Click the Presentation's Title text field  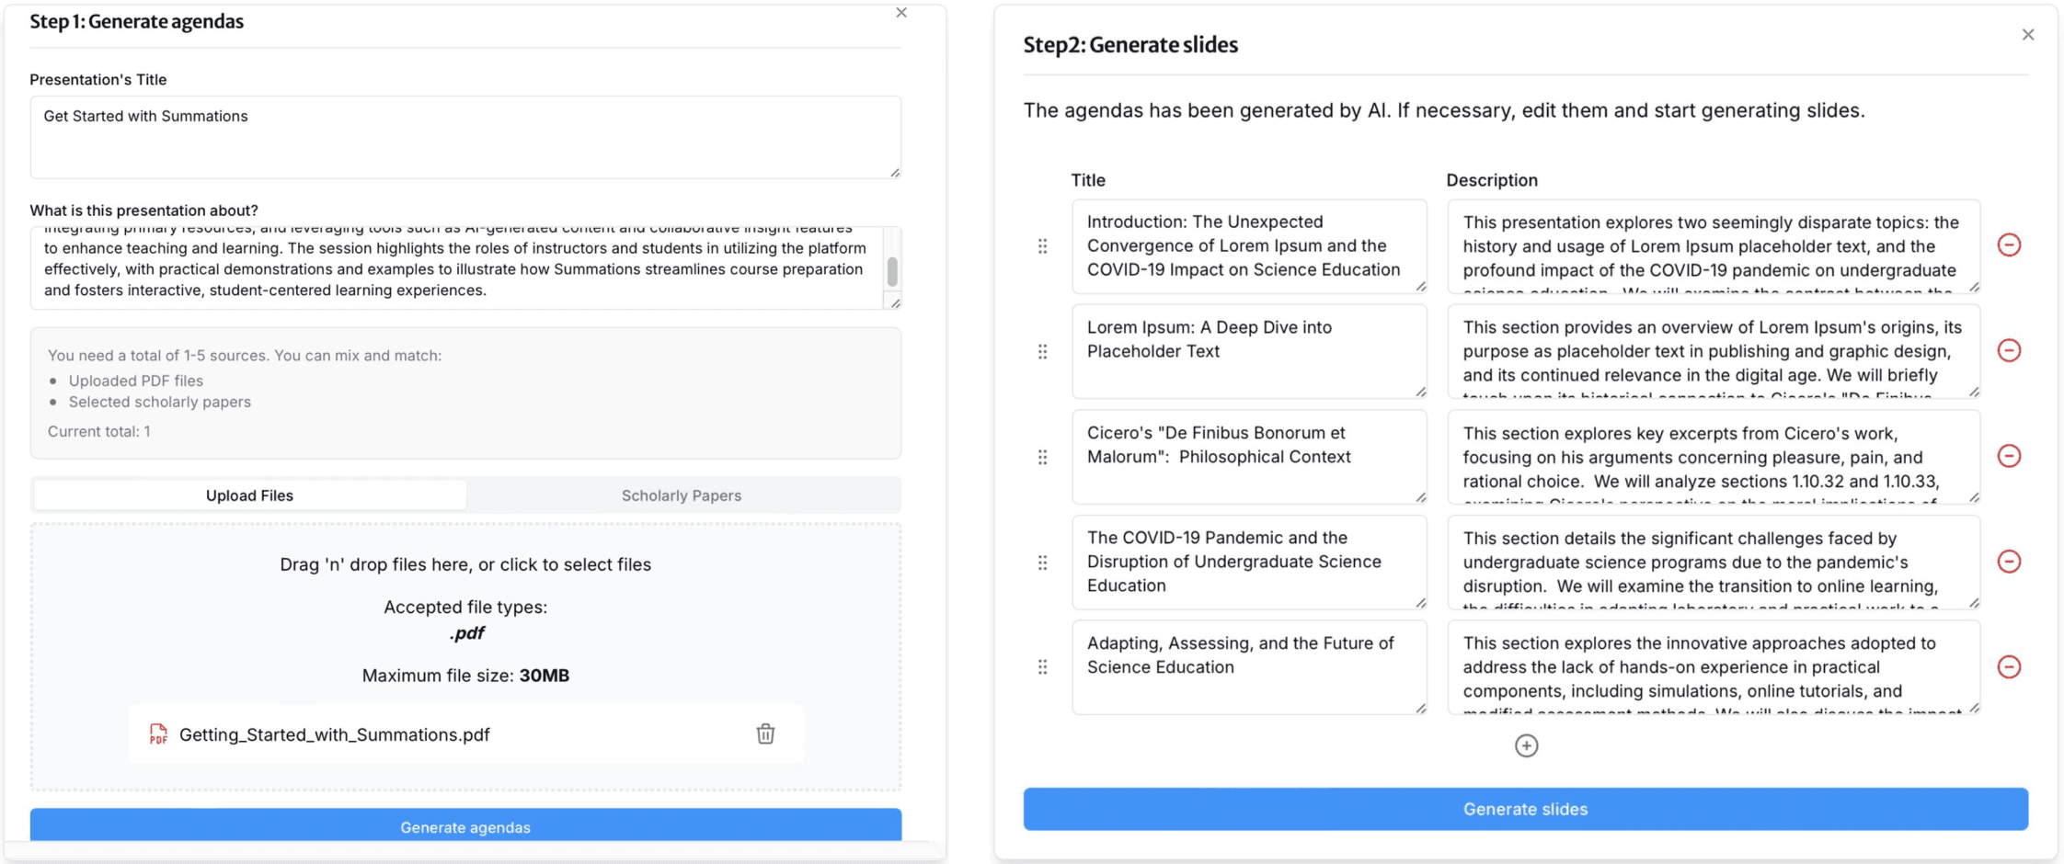(x=464, y=136)
